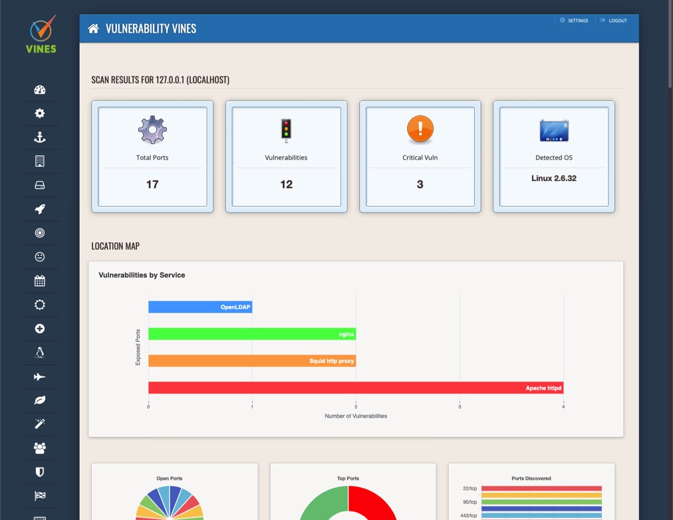Click the red Apache httpd bar
Screen dimensions: 673x520
[356, 388]
